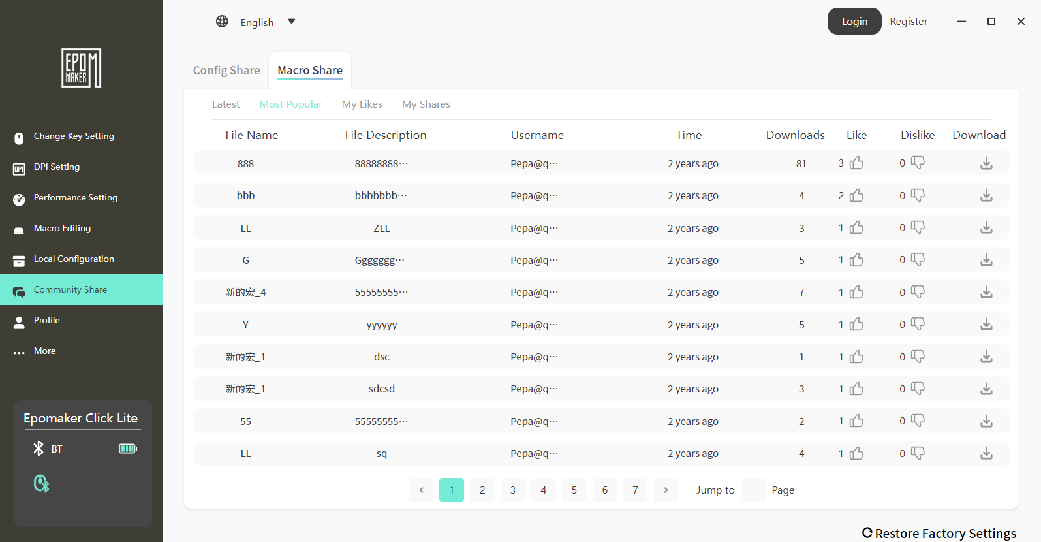
Task: Click the Restore Factory Settings button
Action: (x=939, y=533)
